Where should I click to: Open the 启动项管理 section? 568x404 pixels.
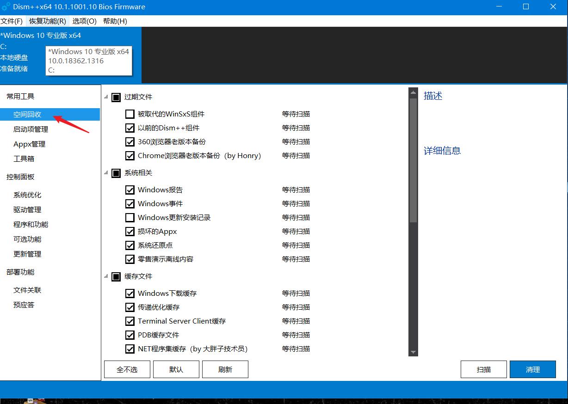click(30, 129)
